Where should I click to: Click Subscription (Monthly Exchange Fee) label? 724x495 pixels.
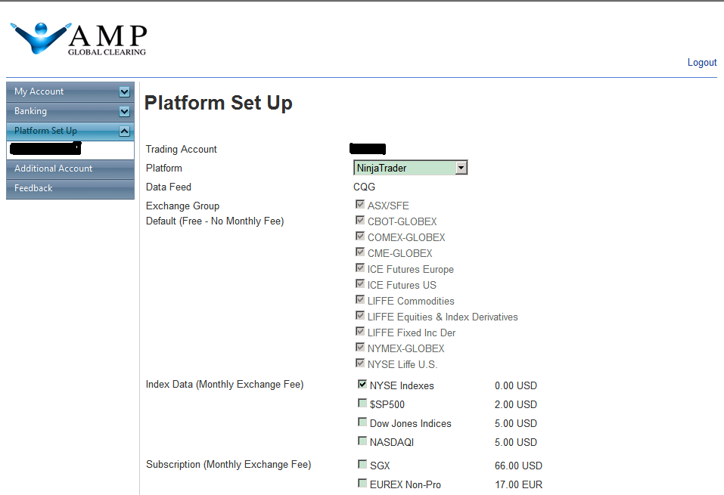228,465
